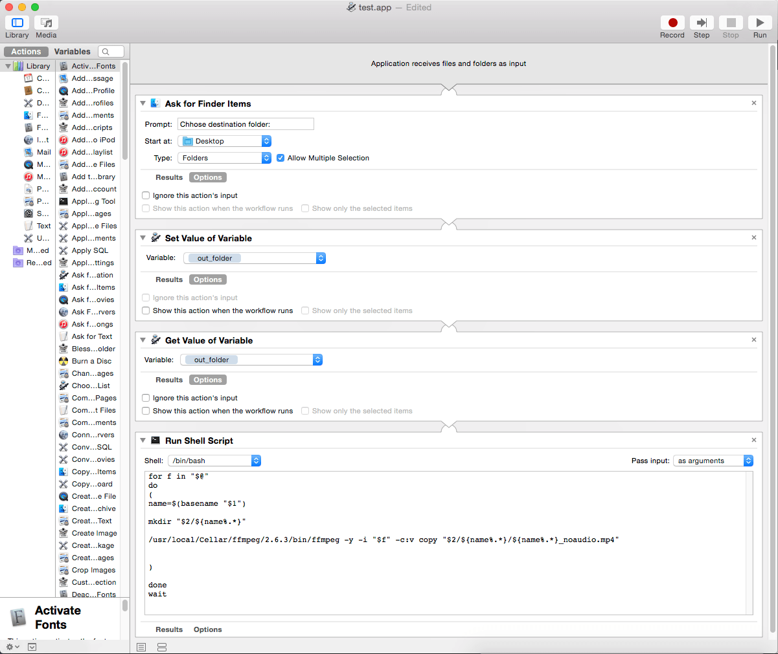Screen dimensions: 778x654
Task: Enable Ignore this action's input in Get Value of Variable
Action: pos(146,398)
